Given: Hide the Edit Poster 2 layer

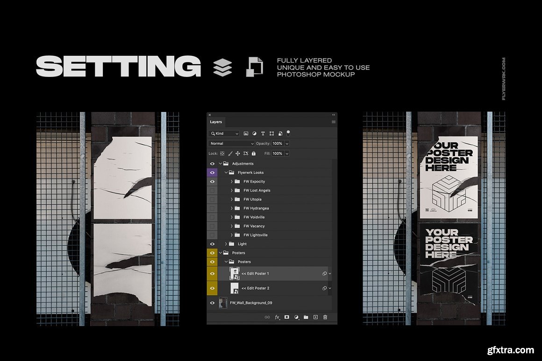Looking at the screenshot, I should pyautogui.click(x=213, y=288).
